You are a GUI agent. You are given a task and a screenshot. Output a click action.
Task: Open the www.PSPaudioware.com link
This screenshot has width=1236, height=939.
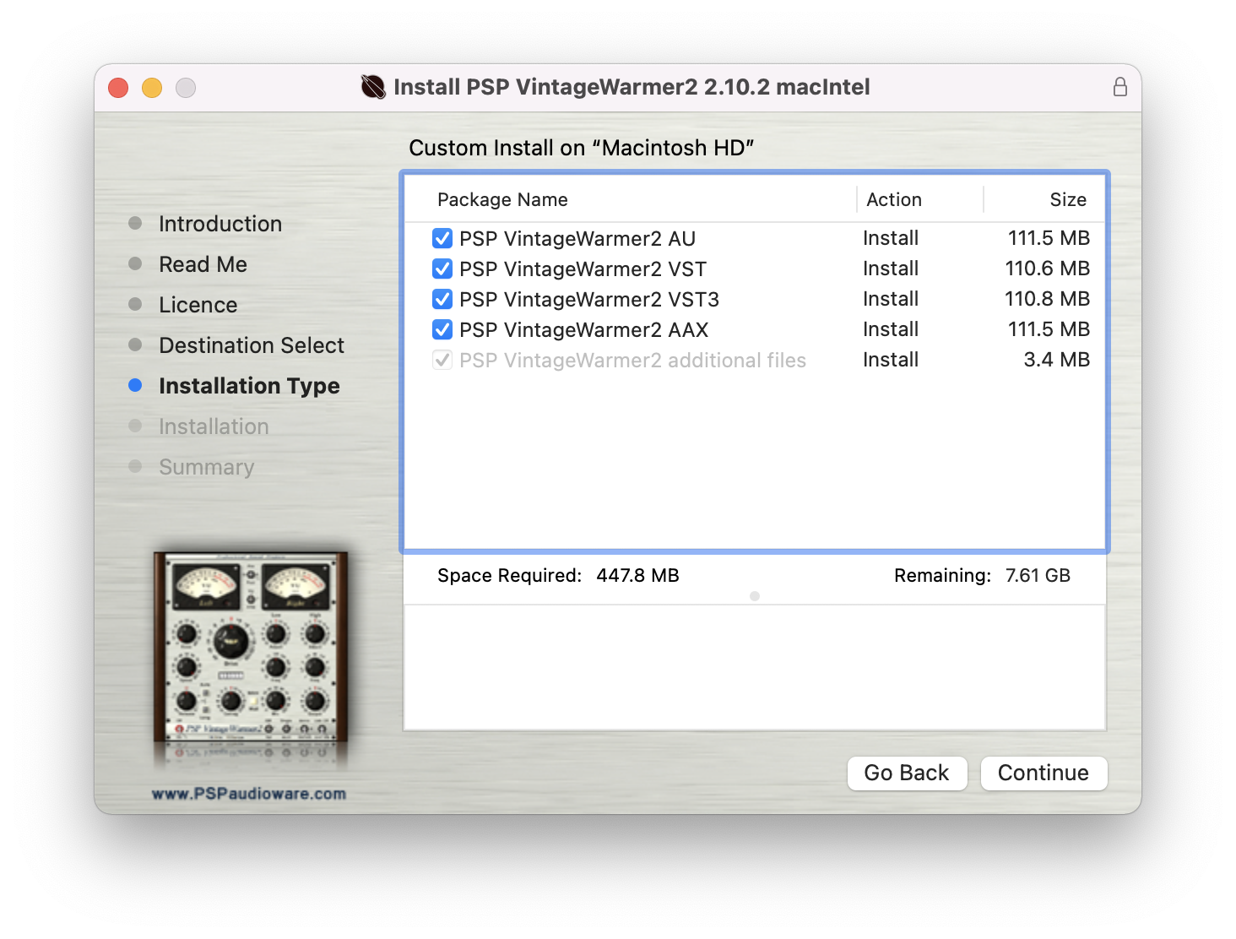pyautogui.click(x=249, y=794)
